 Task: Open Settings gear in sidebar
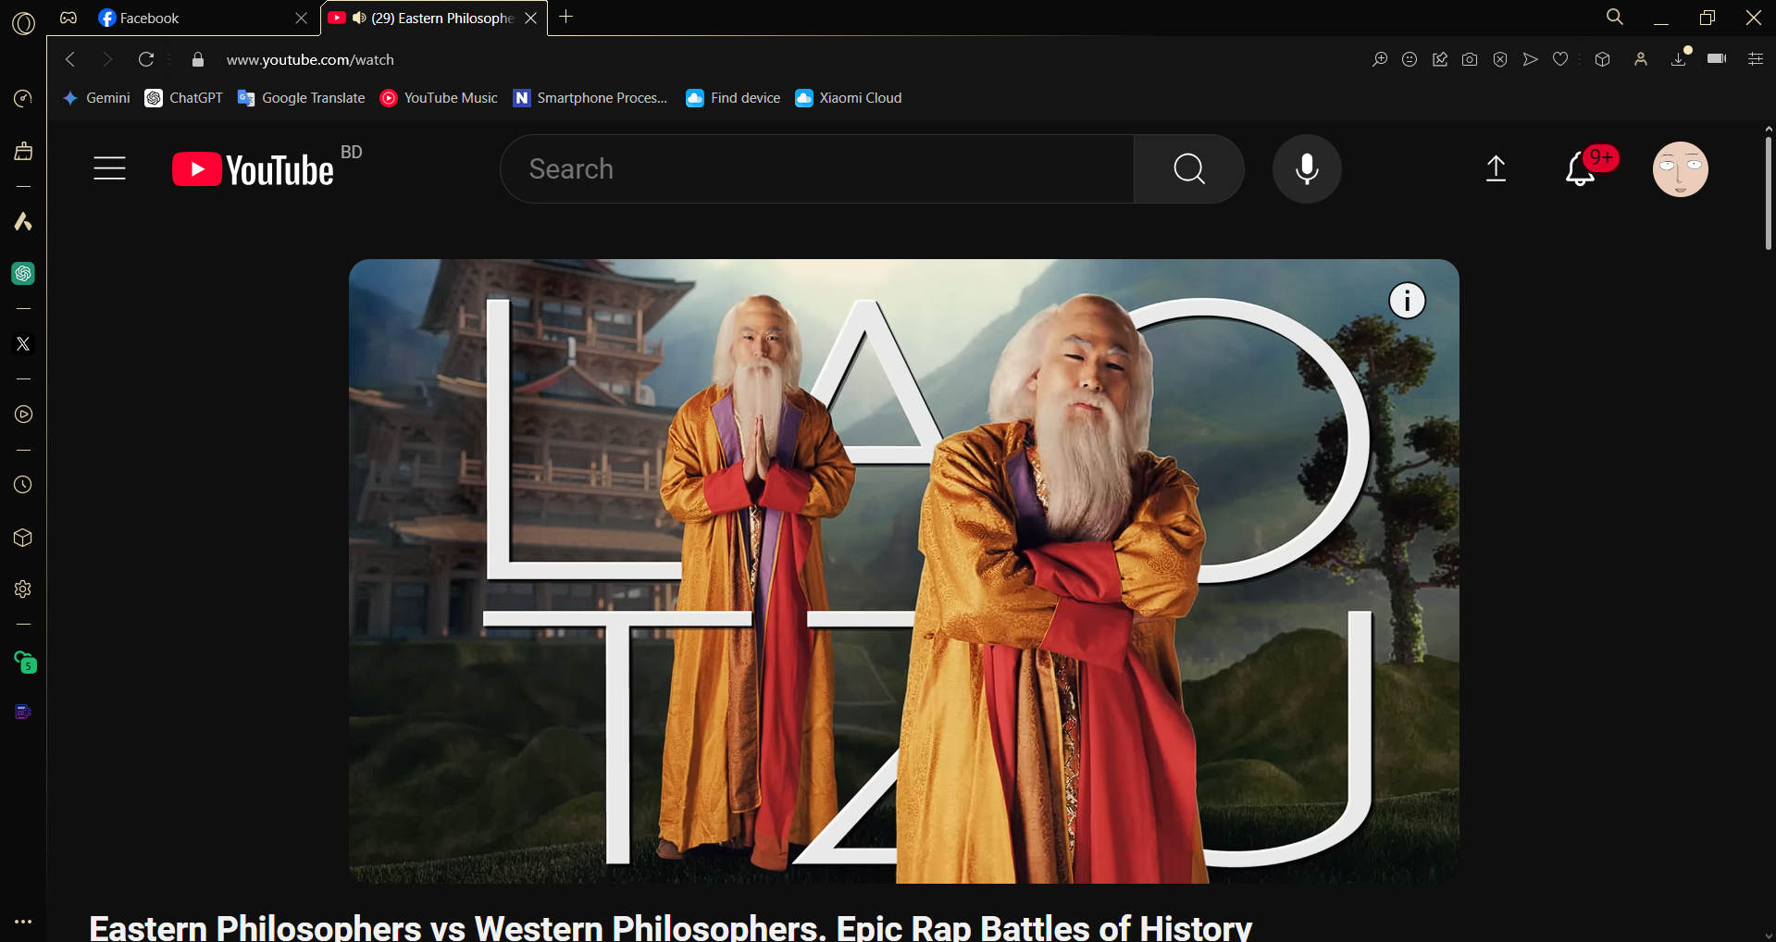click(x=23, y=589)
